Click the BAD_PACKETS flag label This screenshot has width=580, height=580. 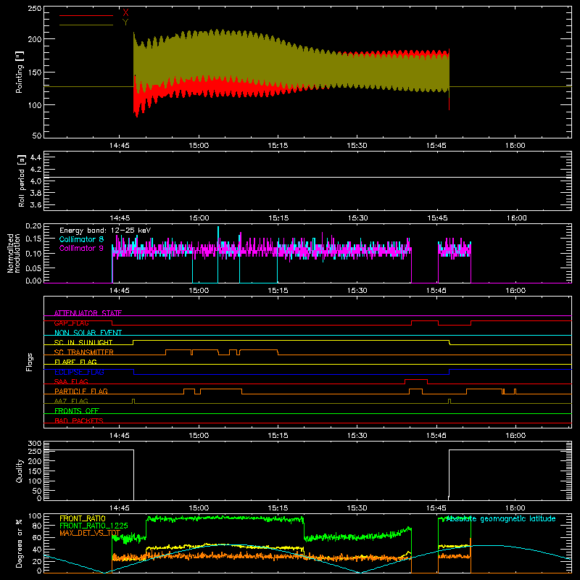[79, 420]
